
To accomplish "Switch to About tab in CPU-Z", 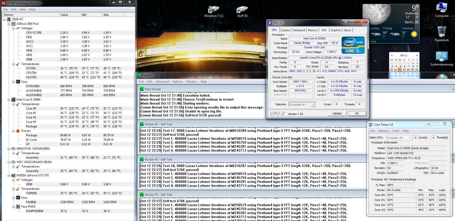I will (348, 30).
